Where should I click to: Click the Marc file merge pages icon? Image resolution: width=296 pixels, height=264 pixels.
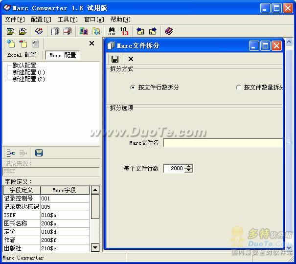click(55, 31)
